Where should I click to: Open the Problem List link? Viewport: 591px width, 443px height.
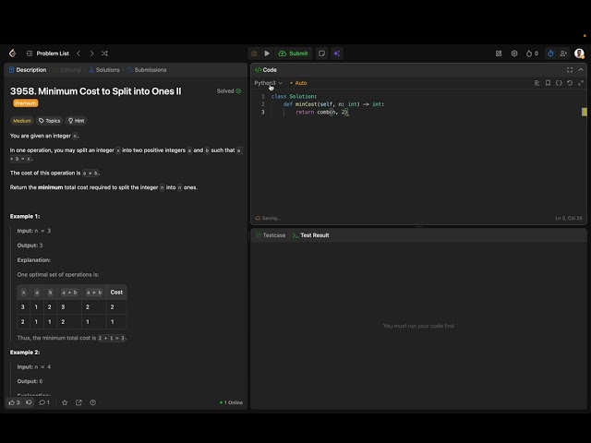48,54
